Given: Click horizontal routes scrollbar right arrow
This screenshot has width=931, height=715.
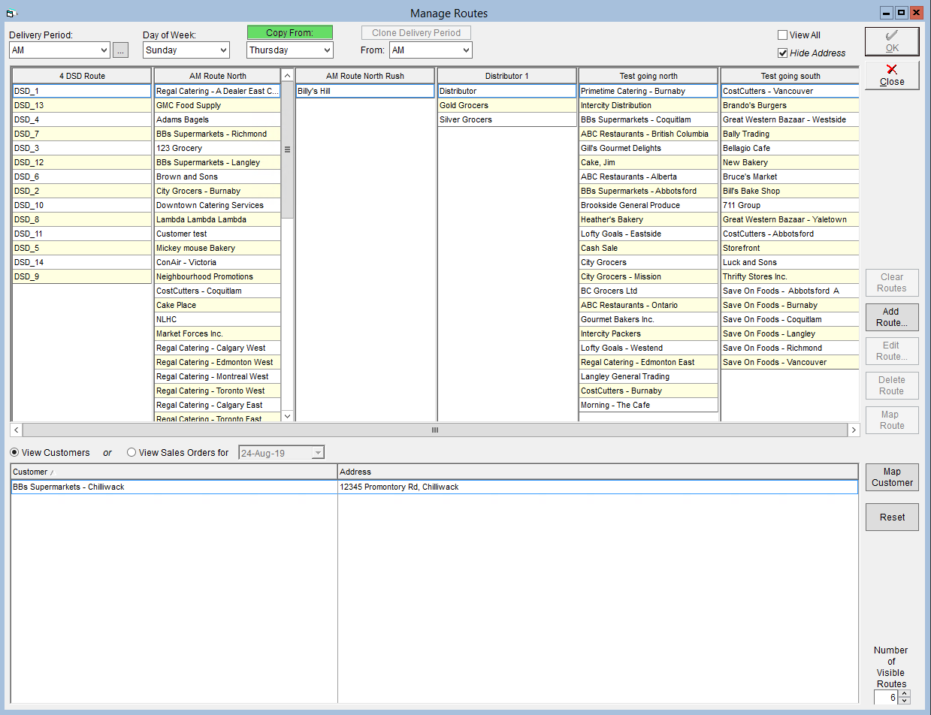Looking at the screenshot, I should coord(854,430).
